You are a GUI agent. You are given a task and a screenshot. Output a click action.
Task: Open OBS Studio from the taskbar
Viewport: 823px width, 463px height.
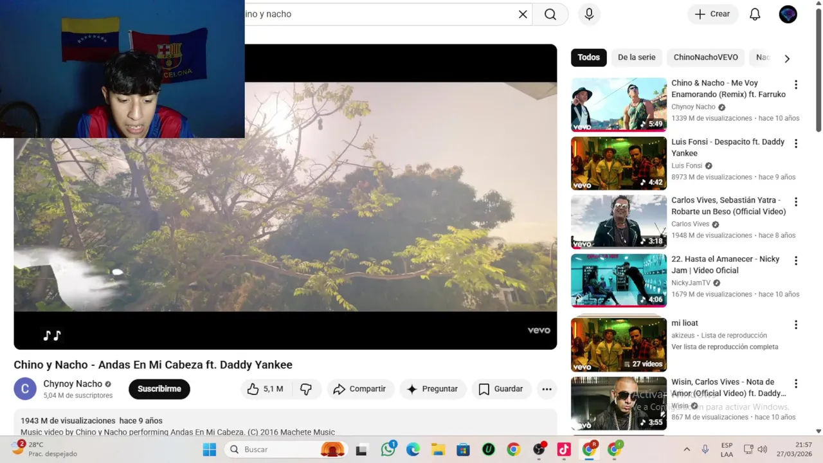pos(539,449)
